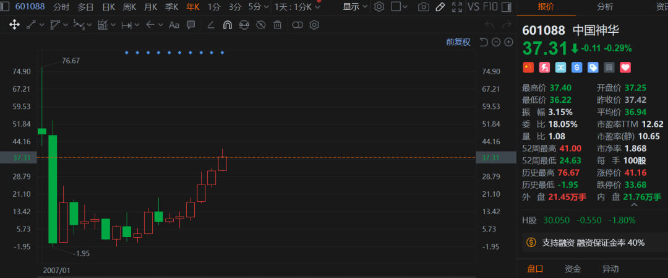Toggle the pencil drawing toolbar
Screen dimensions: 668x278
coord(440,6)
